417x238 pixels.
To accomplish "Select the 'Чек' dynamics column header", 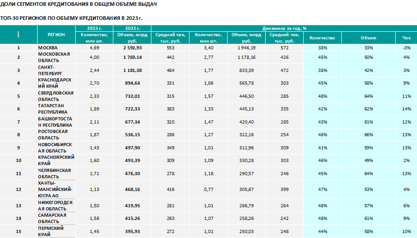I will 406,38.
